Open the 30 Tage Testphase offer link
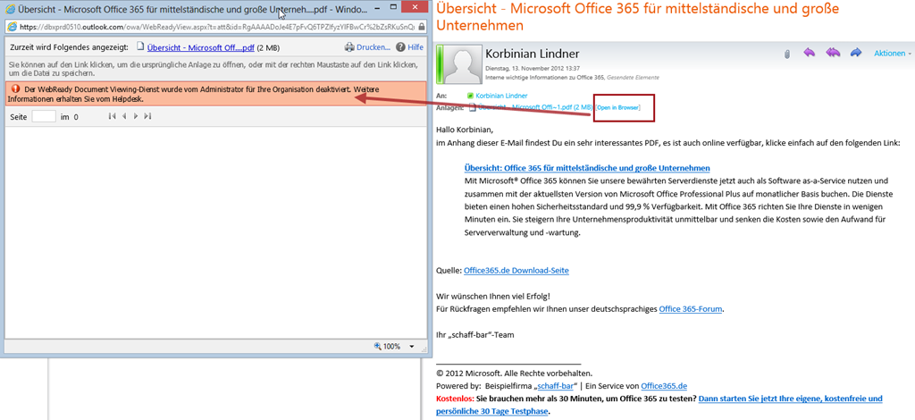The image size is (915, 420). (790, 399)
